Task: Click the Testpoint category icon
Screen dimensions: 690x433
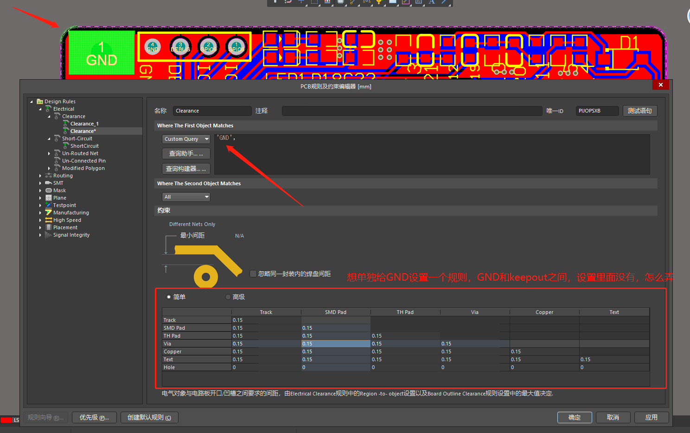Action: pyautogui.click(x=49, y=205)
